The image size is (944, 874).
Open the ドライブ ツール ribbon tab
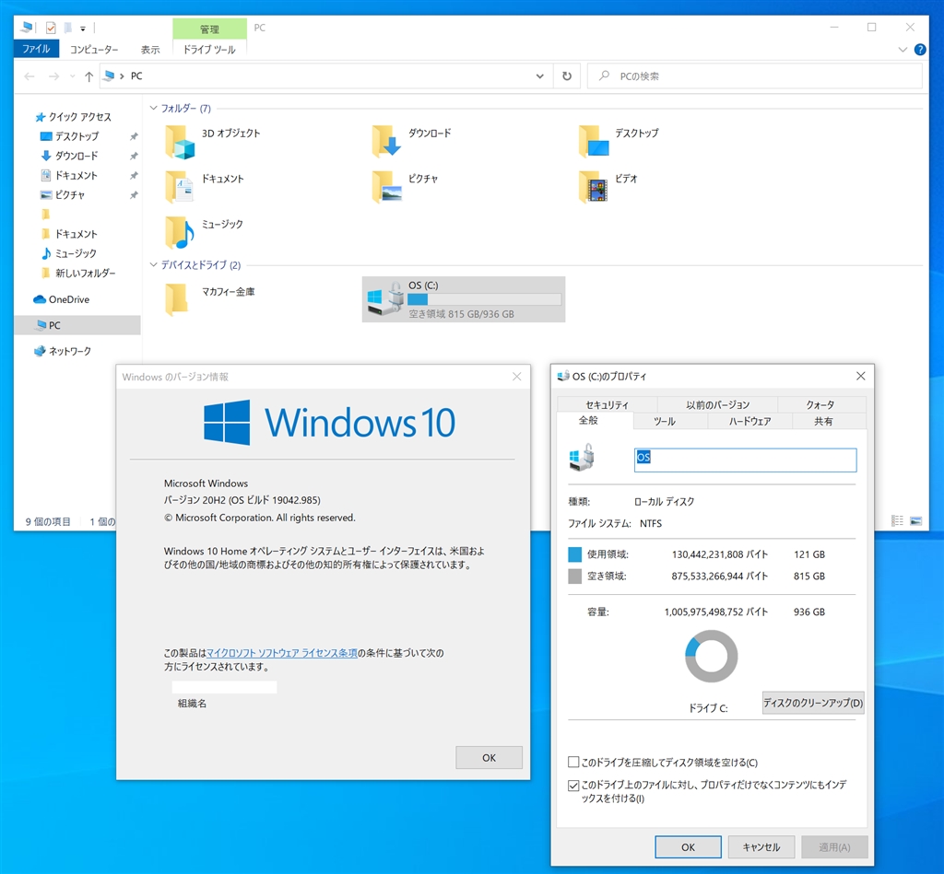(x=209, y=50)
